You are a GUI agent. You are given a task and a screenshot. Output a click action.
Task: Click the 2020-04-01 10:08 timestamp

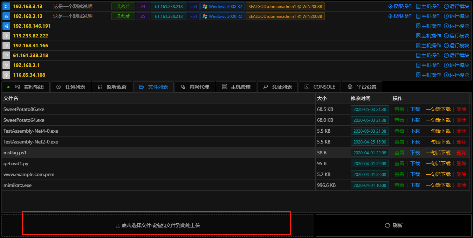pyautogui.click(x=370, y=185)
